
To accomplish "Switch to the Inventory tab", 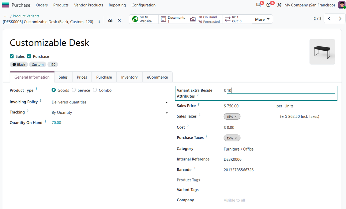I will 129,77.
